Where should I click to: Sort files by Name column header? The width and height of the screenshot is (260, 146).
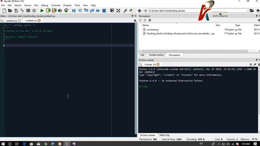pos(145,25)
